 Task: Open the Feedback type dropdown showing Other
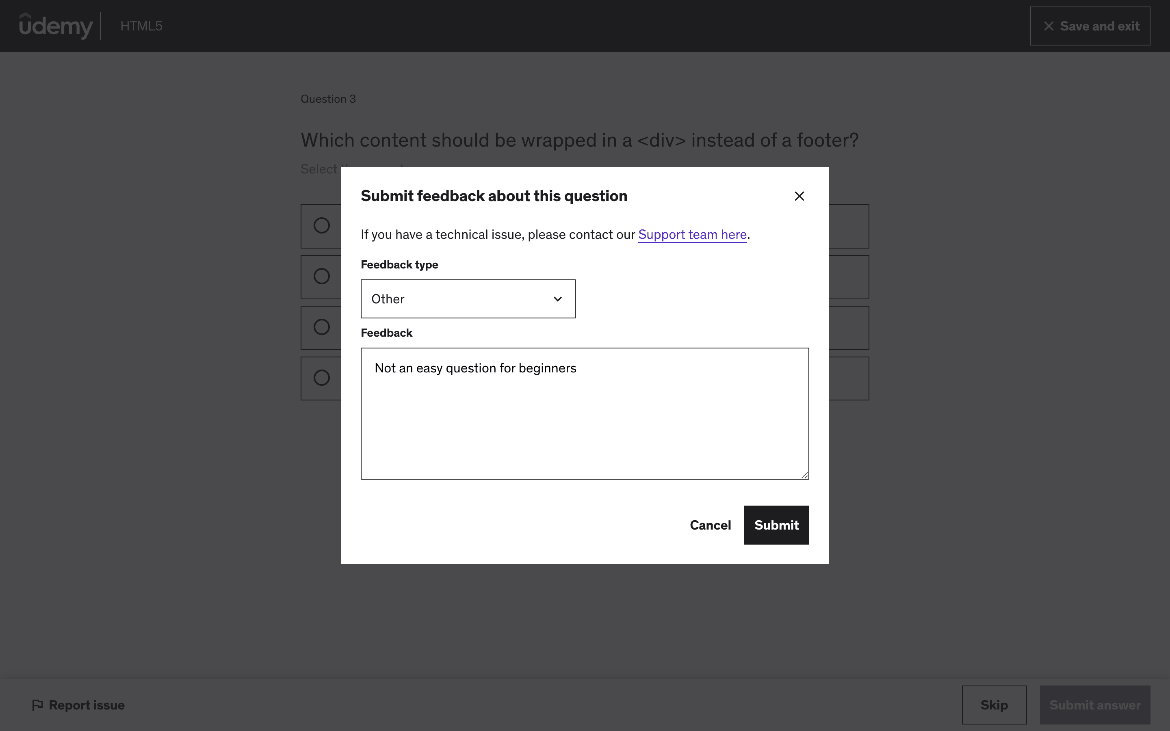coord(467,299)
